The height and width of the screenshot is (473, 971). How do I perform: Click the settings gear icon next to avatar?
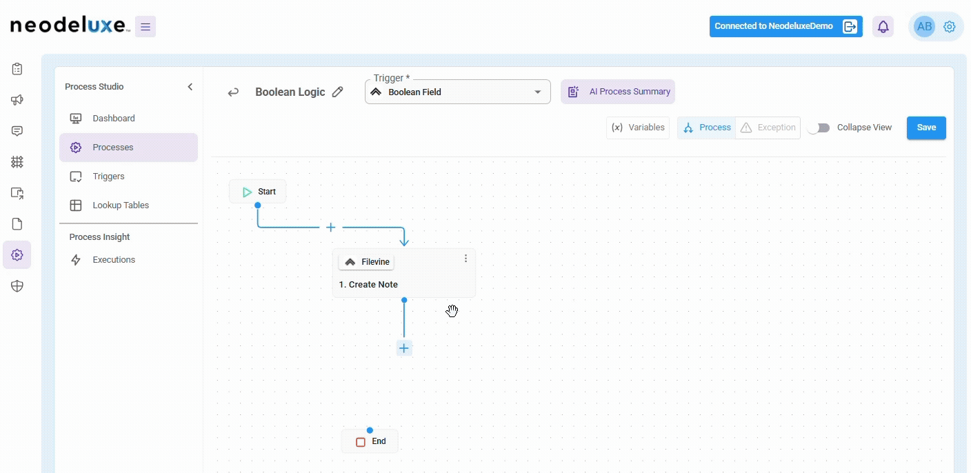pyautogui.click(x=949, y=27)
